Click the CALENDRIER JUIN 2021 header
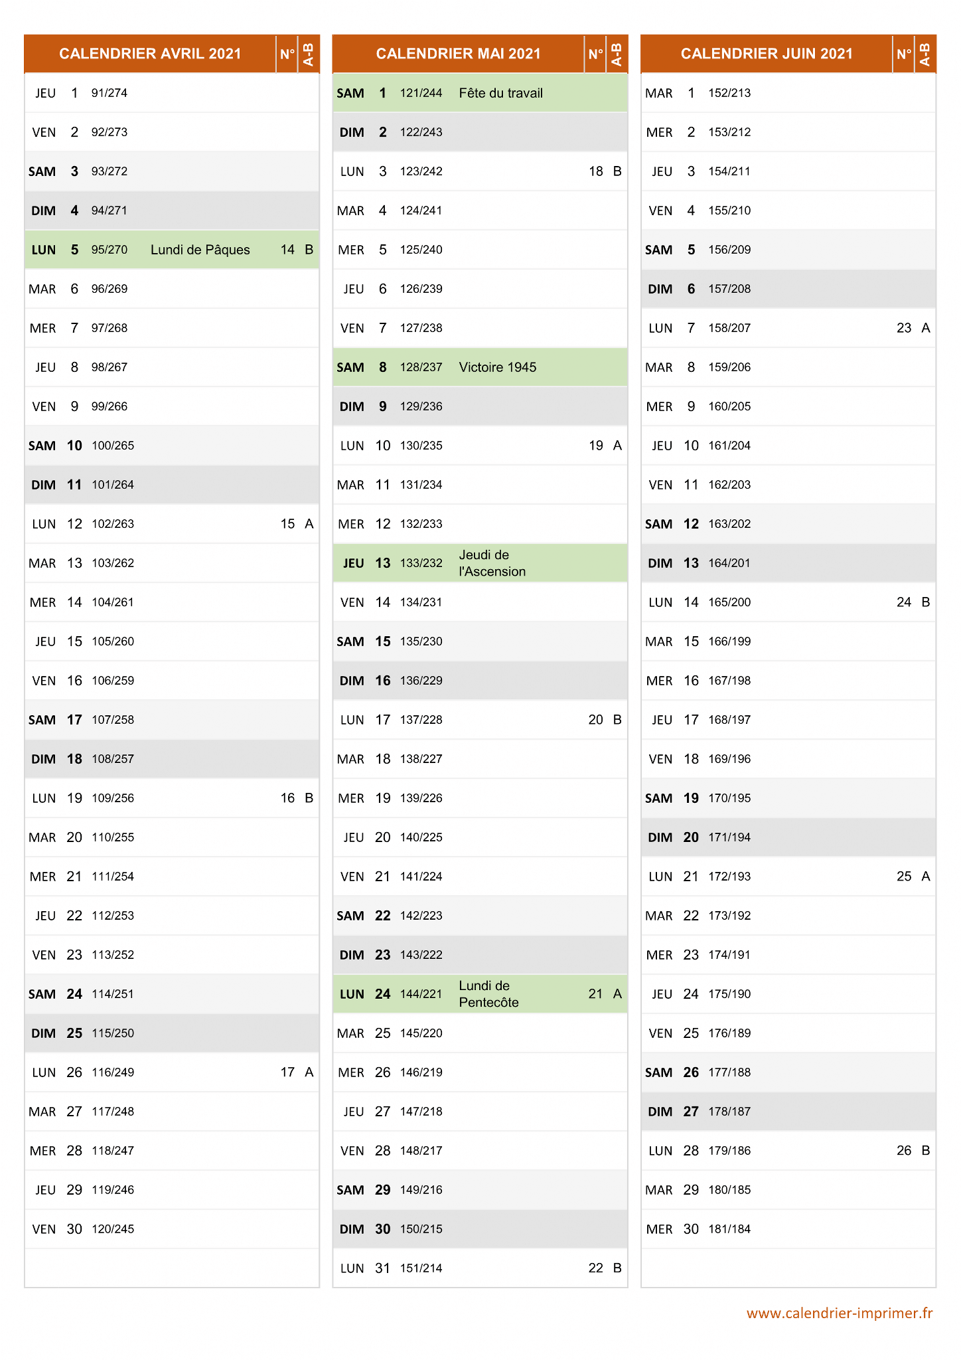This screenshot has width=961, height=1360. (x=767, y=54)
